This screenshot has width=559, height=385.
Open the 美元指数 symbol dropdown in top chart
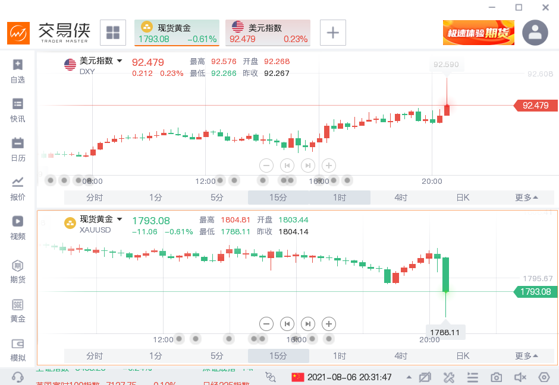coord(120,61)
